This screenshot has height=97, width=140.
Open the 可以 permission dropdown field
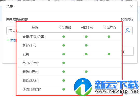[12, 30]
